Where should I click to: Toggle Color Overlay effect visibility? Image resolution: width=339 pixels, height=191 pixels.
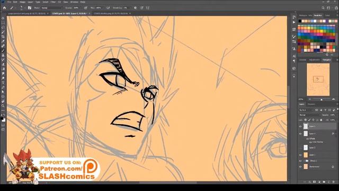[x=310, y=142]
